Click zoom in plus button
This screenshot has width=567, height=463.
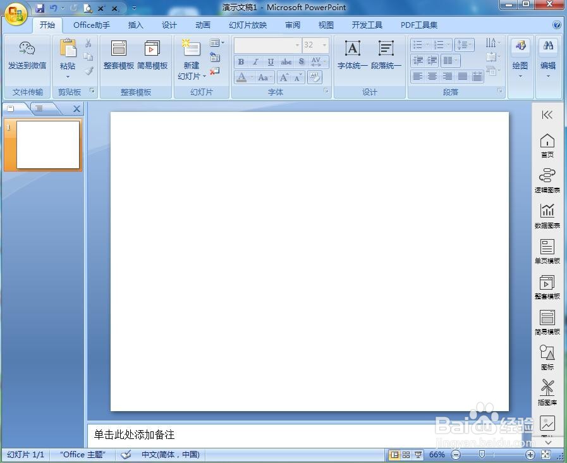(x=530, y=455)
